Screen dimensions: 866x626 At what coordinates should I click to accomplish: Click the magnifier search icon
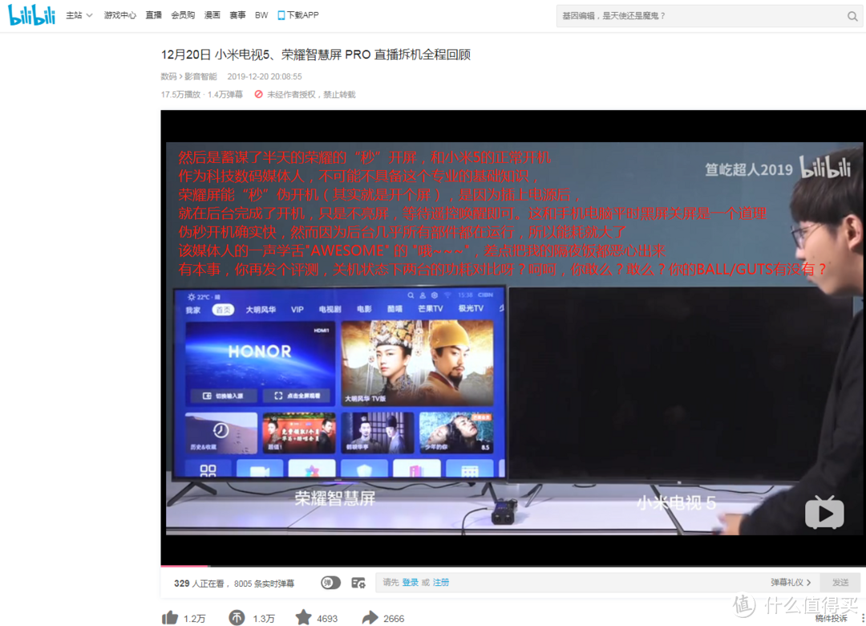click(x=852, y=16)
